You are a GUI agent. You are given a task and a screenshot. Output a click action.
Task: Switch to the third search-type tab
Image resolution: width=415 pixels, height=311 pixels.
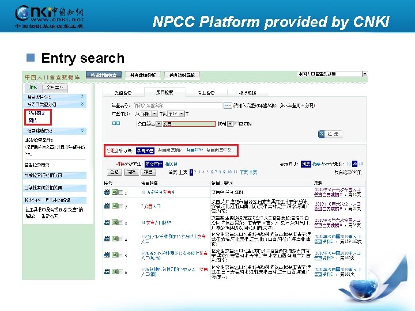[206, 93]
